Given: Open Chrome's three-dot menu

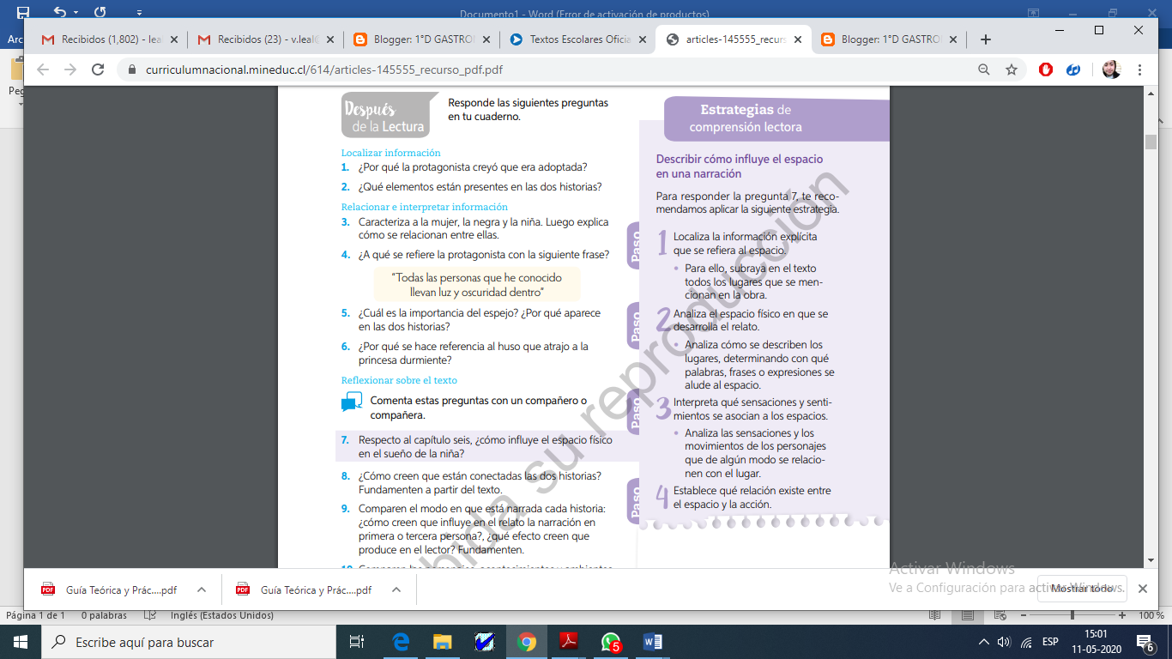Looking at the screenshot, I should [x=1139, y=70].
